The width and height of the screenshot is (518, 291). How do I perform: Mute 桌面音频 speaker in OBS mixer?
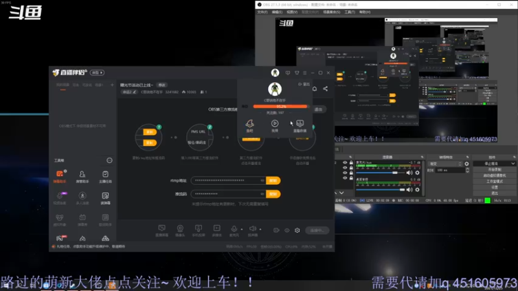tap(409, 189)
